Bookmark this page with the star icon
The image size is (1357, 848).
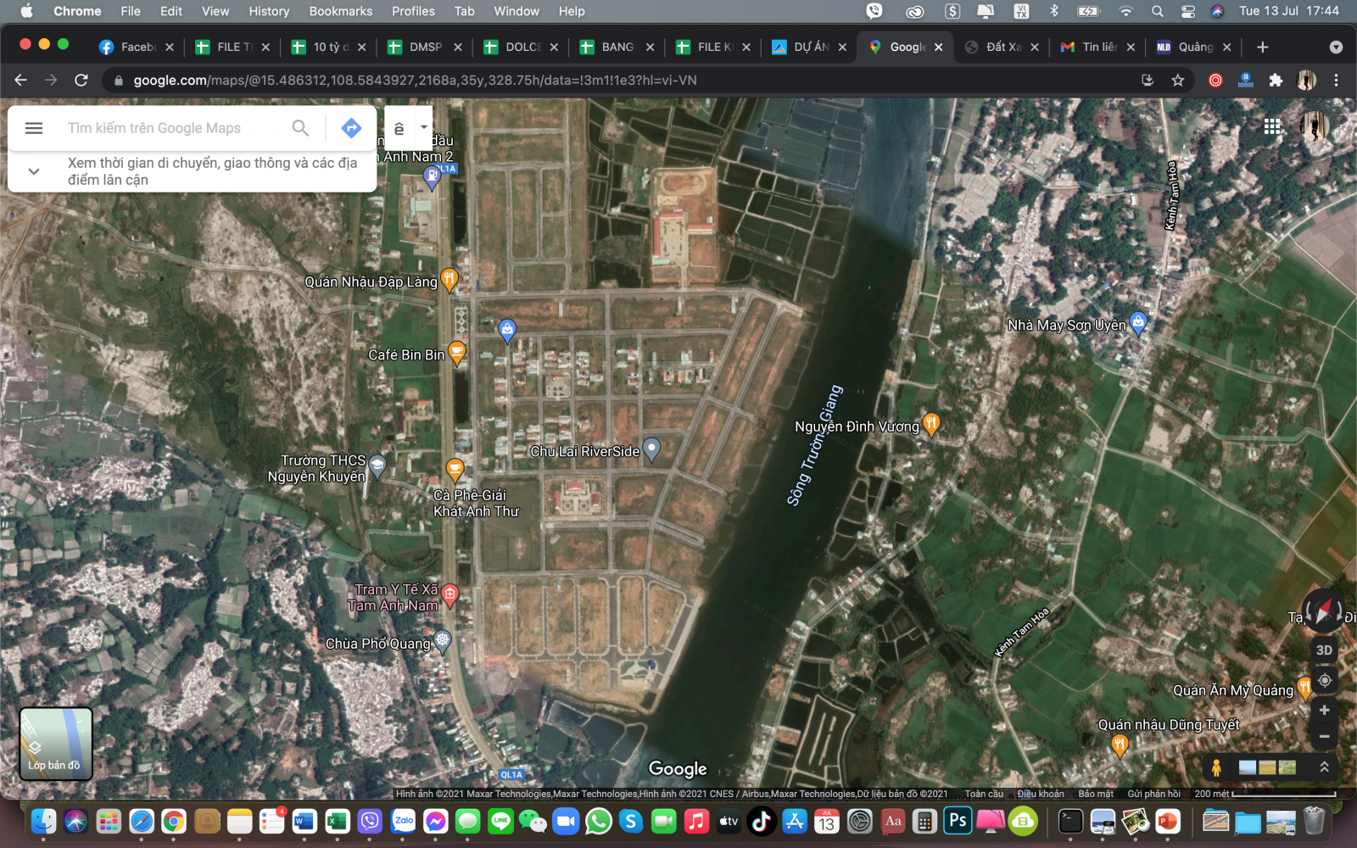click(x=1178, y=81)
